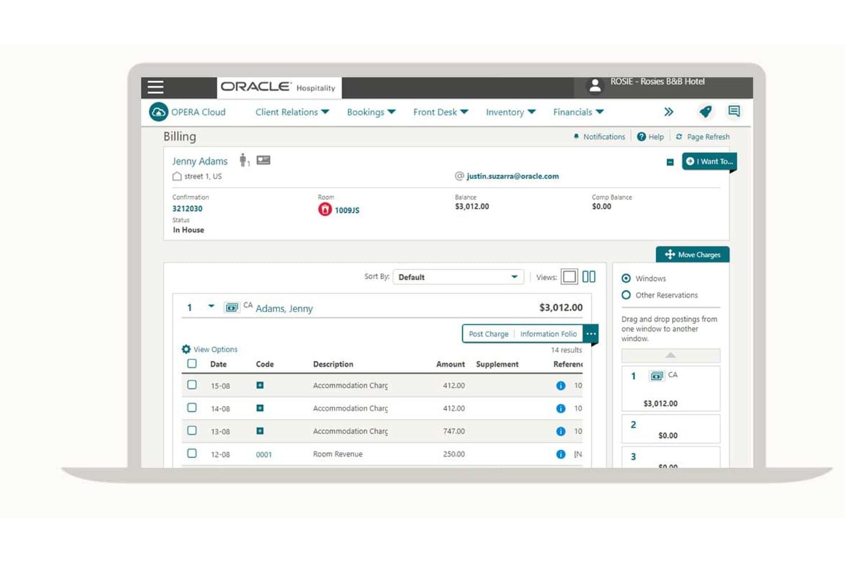
Task: Open the Front Desk menu
Action: coord(441,112)
